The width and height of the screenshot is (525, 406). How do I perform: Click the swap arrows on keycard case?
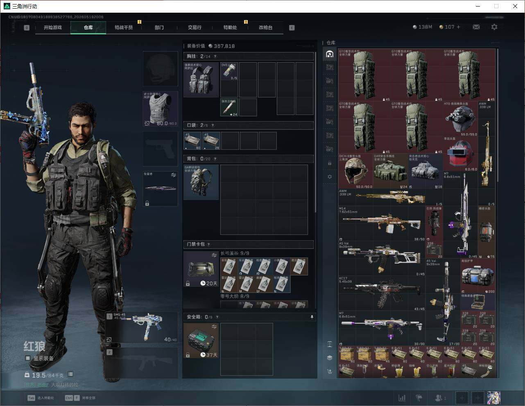click(214, 255)
